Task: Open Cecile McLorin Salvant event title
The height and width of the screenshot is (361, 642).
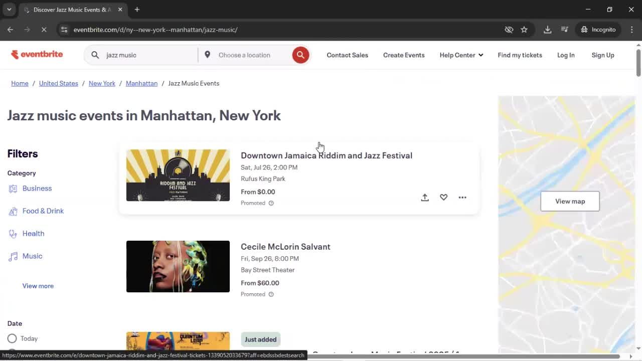Action: 285,247
